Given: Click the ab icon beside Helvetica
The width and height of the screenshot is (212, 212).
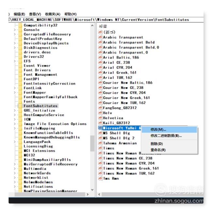Looking at the screenshot, I should click(x=100, y=118).
